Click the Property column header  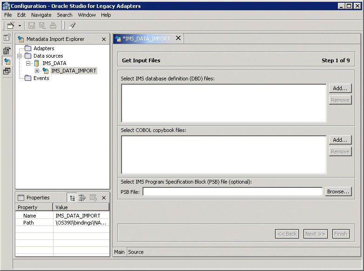(x=34, y=207)
